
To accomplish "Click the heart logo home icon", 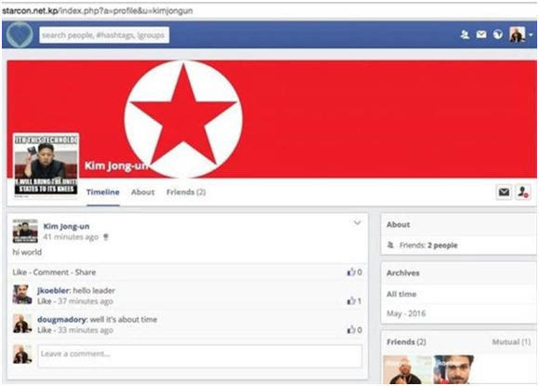I will click(20, 34).
